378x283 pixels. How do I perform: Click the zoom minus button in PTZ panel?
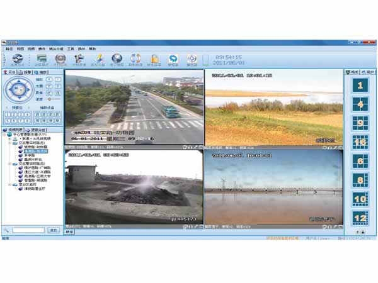point(58,79)
